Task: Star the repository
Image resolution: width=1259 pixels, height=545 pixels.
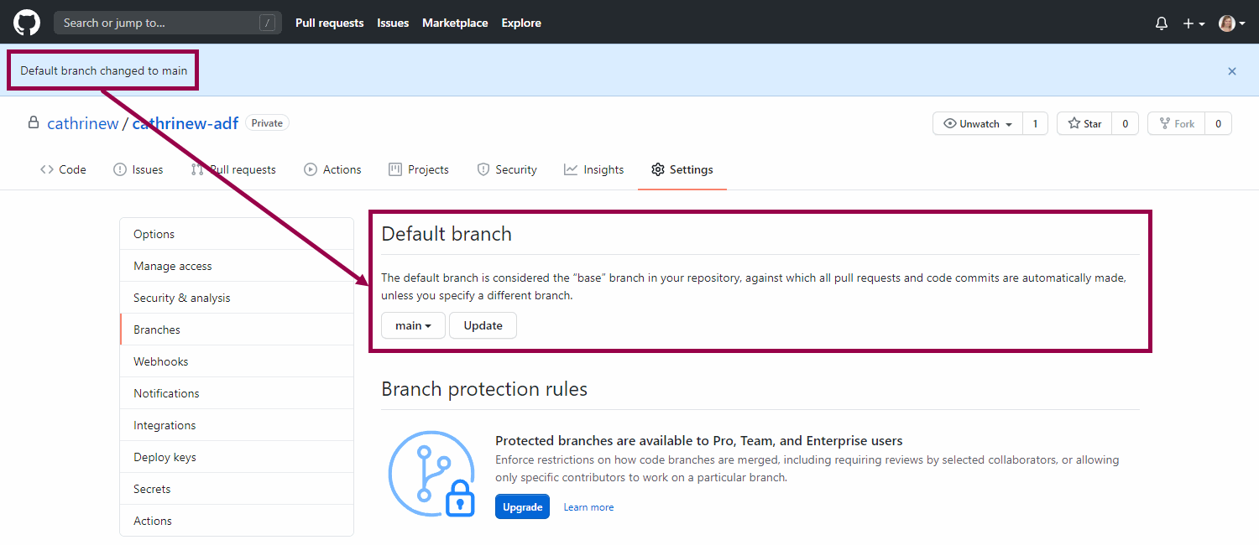Action: pos(1084,124)
